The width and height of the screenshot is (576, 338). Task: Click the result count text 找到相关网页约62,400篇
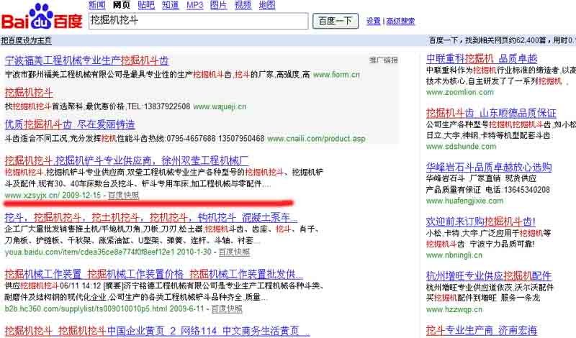coord(505,40)
